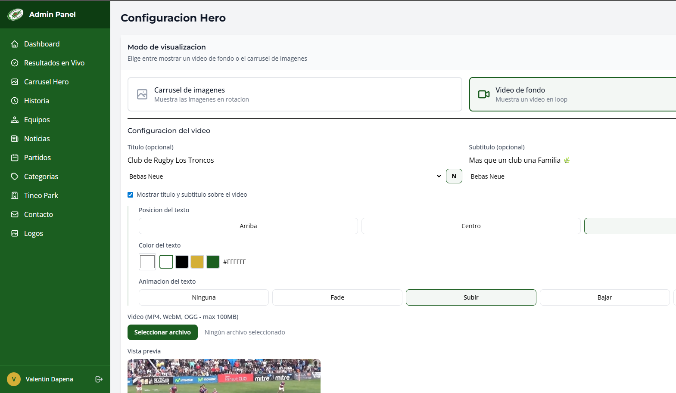Select Video de fondo display mode
The width and height of the screenshot is (676, 393).
tap(572, 94)
